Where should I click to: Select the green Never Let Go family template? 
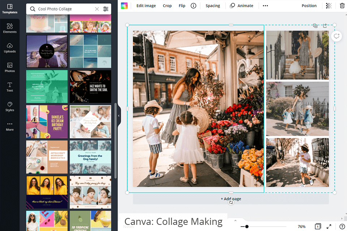pos(47,86)
